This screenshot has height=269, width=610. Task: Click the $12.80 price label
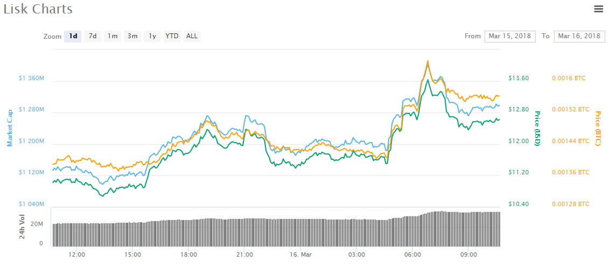click(x=518, y=110)
